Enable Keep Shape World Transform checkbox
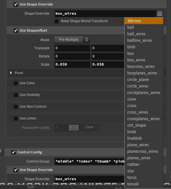This screenshot has width=171, height=189. click(x=56, y=21)
